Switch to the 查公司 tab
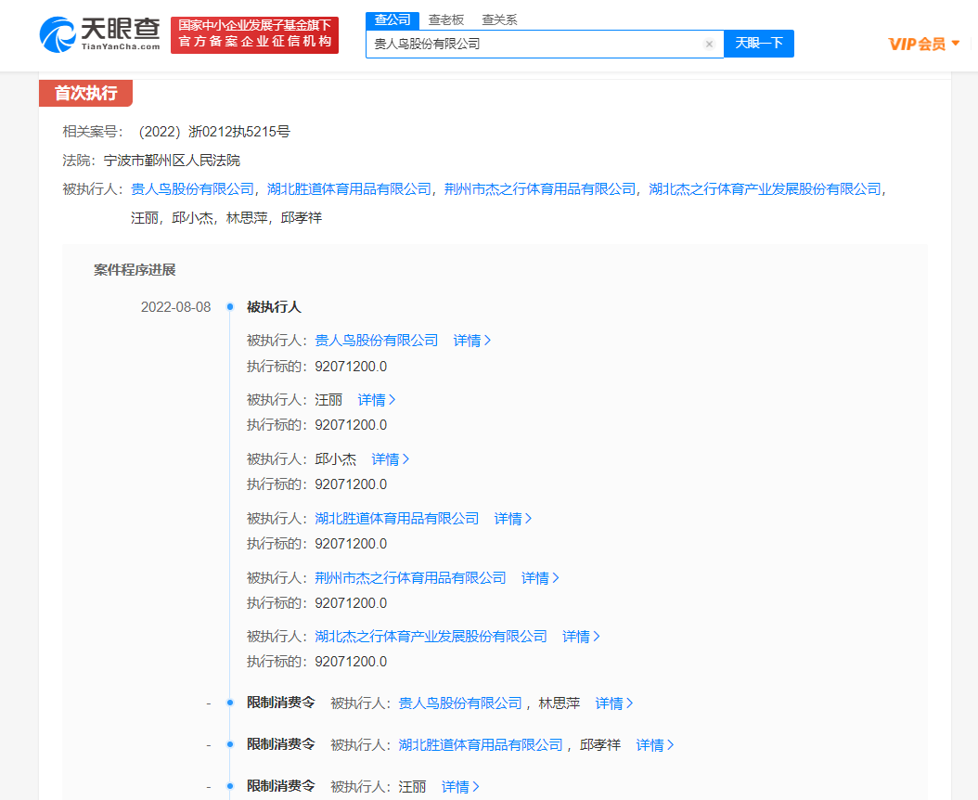Screen dimensions: 978x800 click(x=392, y=20)
